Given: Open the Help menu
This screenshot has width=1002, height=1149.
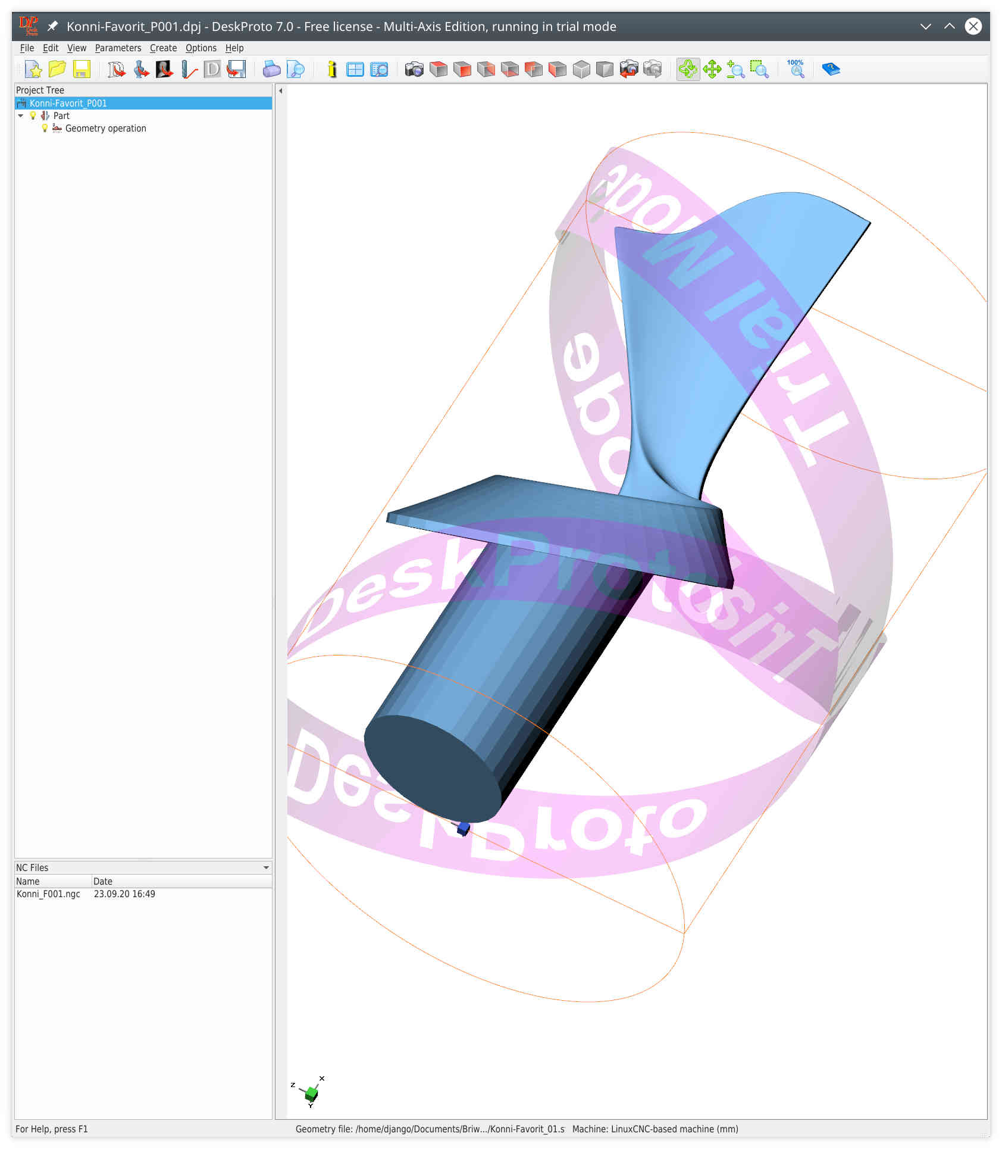Looking at the screenshot, I should [x=234, y=48].
